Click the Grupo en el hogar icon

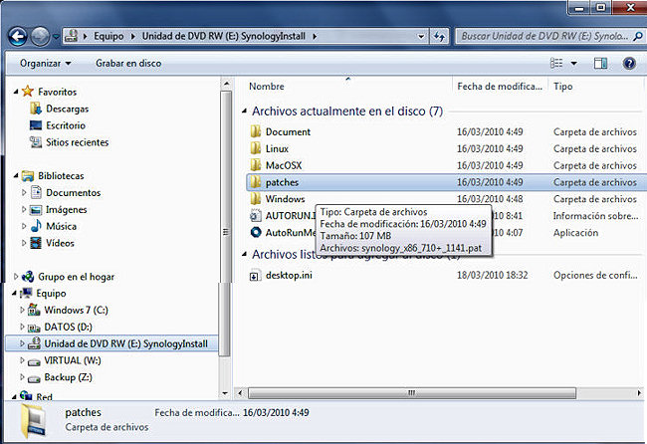click(28, 277)
